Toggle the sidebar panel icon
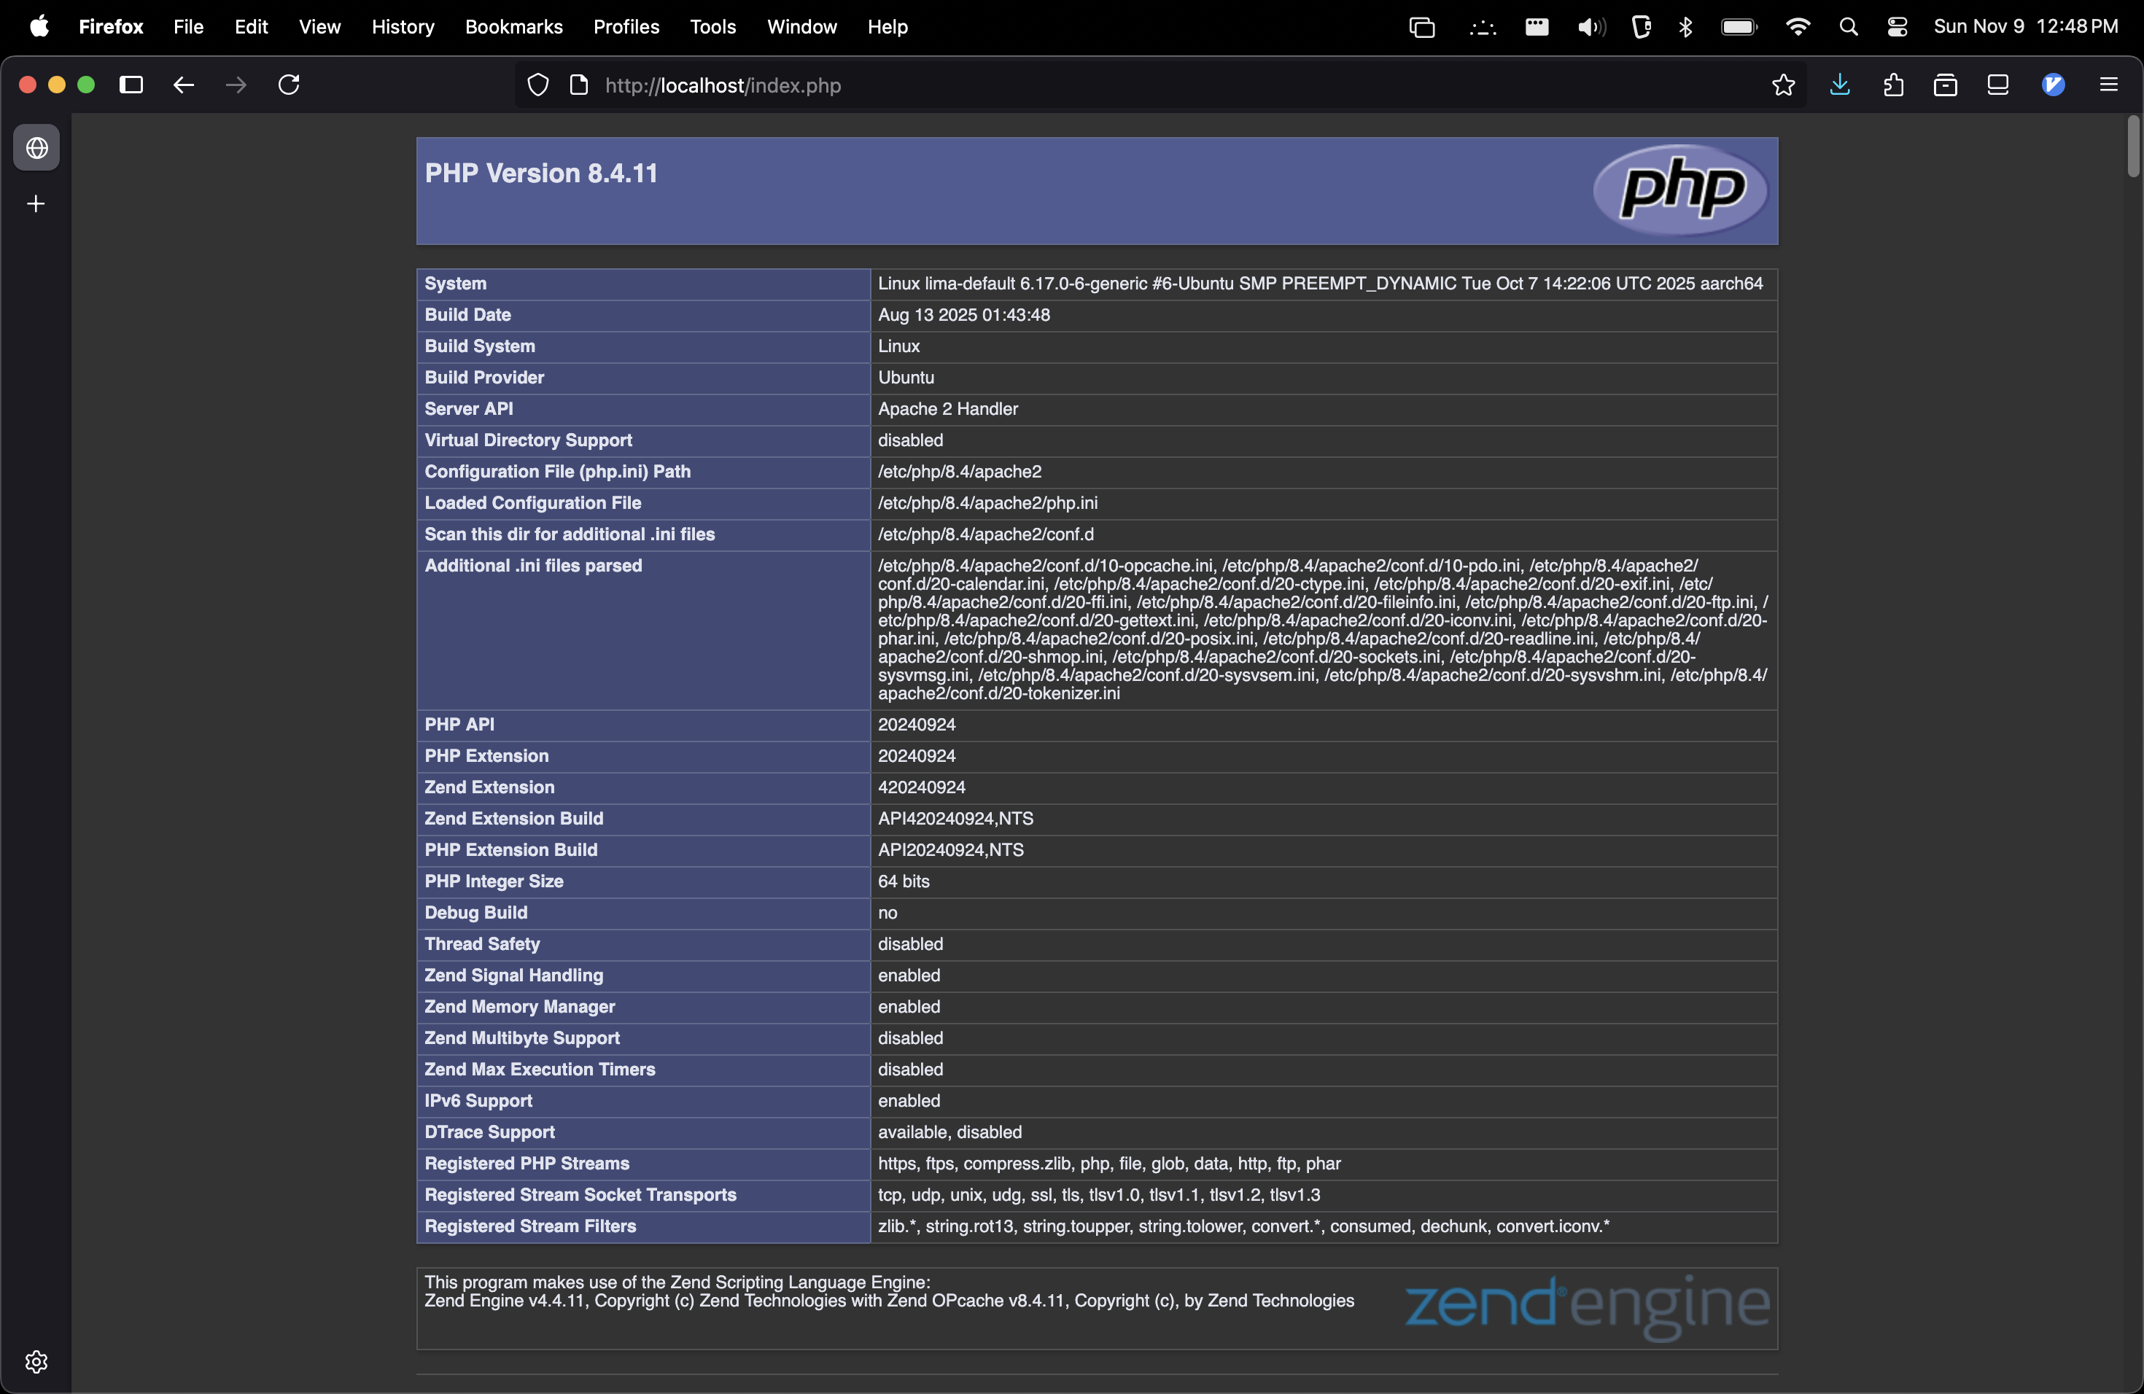 pyautogui.click(x=131, y=85)
